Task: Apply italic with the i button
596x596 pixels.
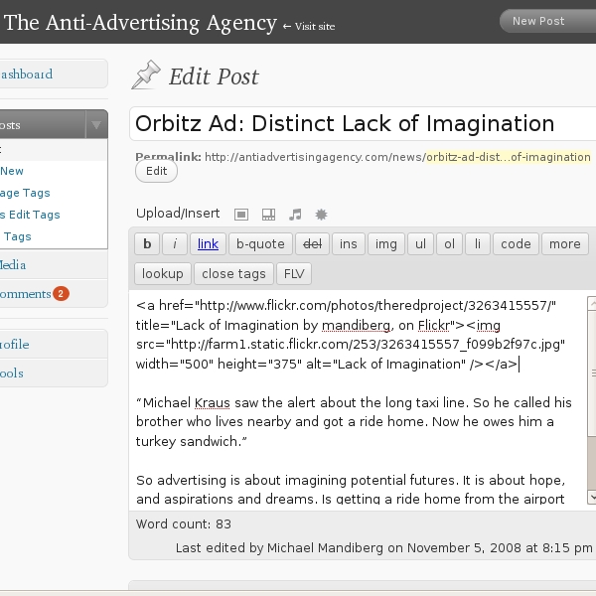Action: [x=175, y=244]
